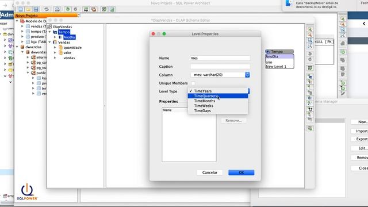Select the Vendas cube in OLAP tree

coord(64,42)
